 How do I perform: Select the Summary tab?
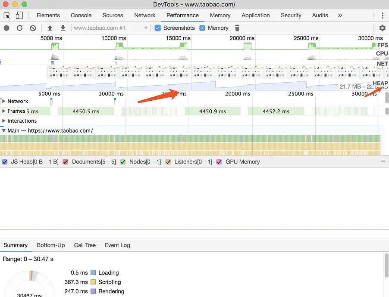click(16, 245)
